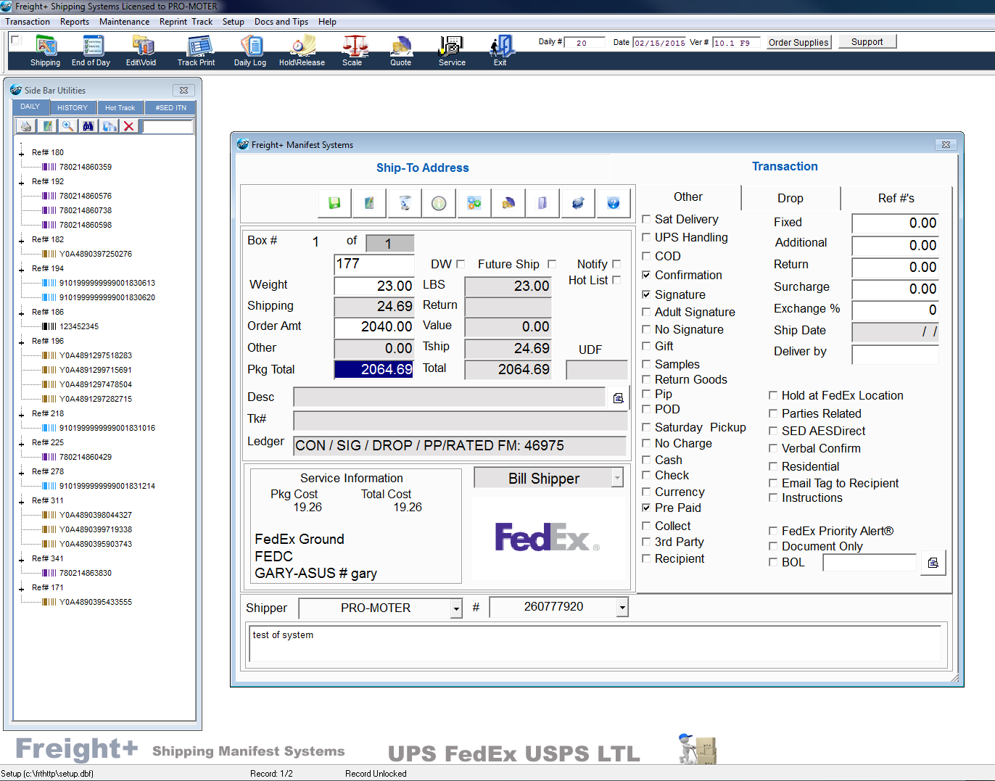The image size is (995, 781).
Task: Open the Docs and Tips menu
Action: 281,22
